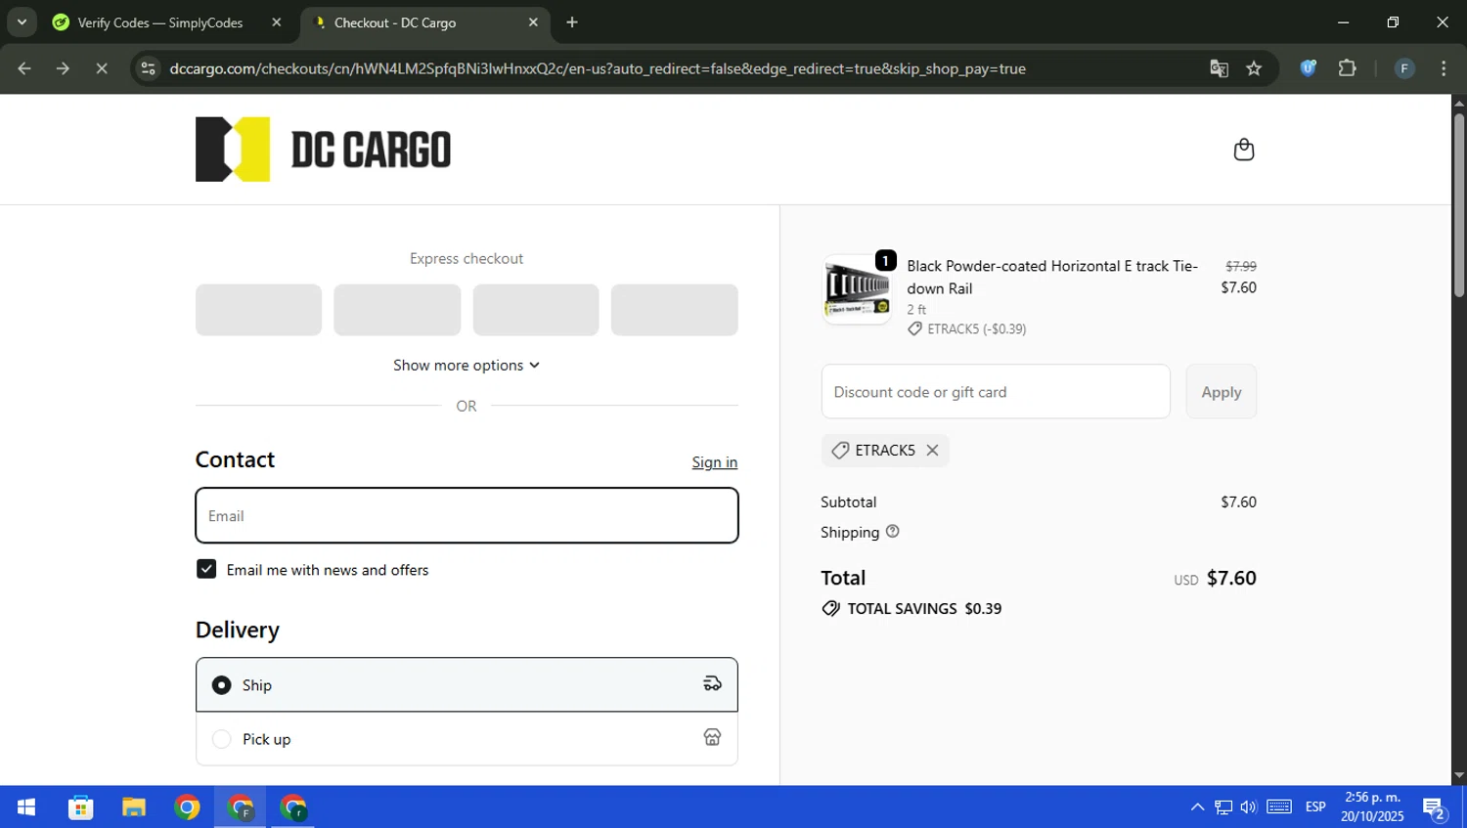Click the Subtotal $7.60 value
The width and height of the screenshot is (1467, 828).
pyautogui.click(x=1238, y=501)
